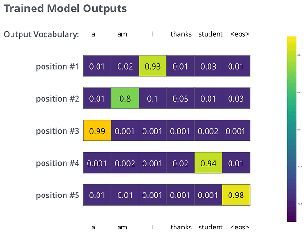Click the Trained Model Outputs title
Screen dimensions: 308x238
65,9
